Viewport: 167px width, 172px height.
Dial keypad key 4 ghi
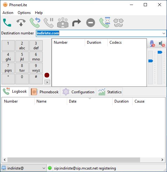pos(8,57)
